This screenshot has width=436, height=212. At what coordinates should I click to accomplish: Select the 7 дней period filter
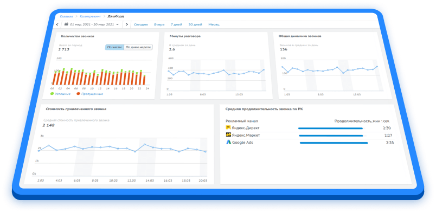[177, 24]
